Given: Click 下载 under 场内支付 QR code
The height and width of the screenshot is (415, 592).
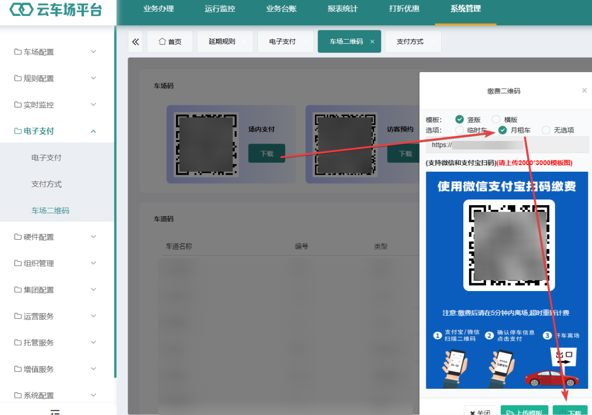Looking at the screenshot, I should (x=267, y=154).
